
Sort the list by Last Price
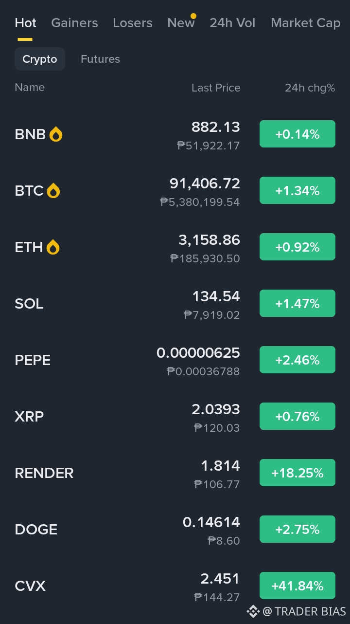pos(216,88)
